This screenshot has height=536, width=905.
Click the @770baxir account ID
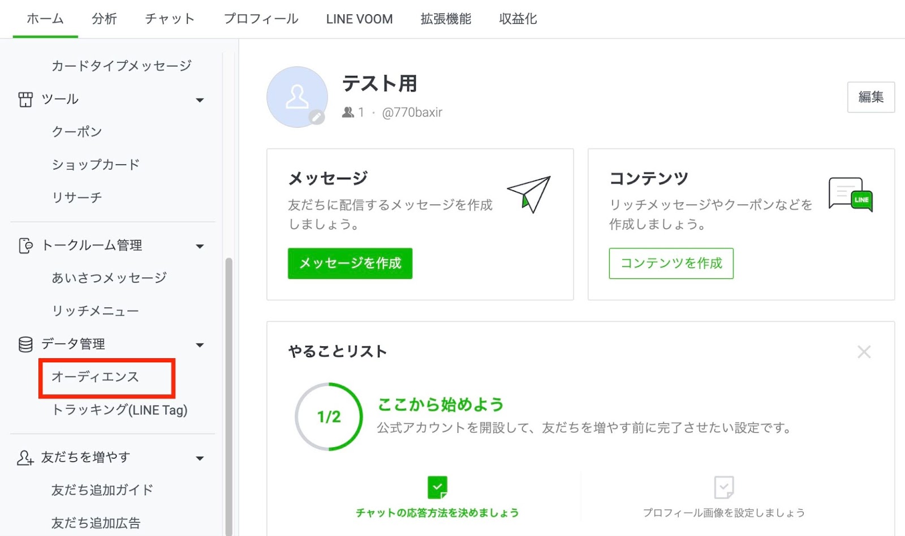point(412,113)
